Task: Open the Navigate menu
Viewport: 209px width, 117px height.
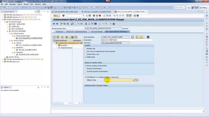Action: 12,4
